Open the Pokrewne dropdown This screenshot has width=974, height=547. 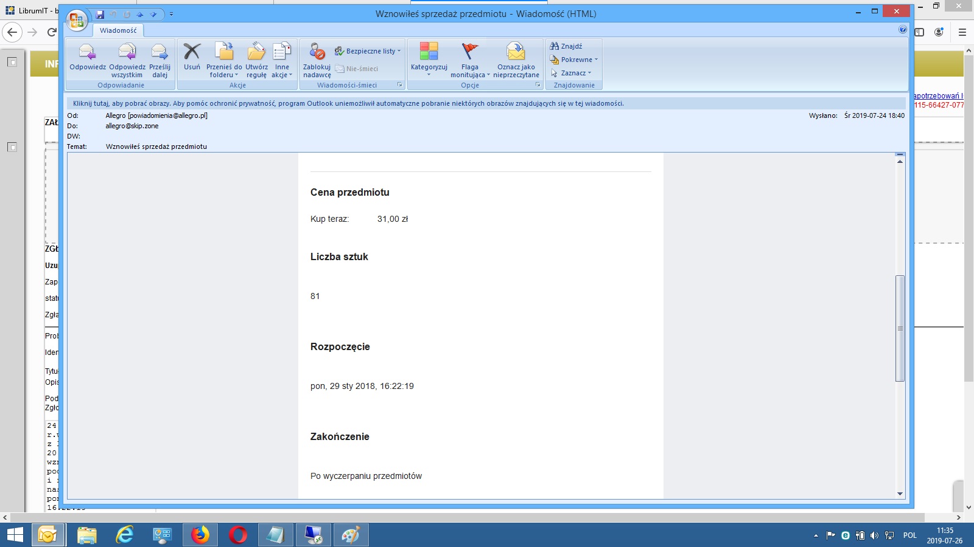[x=574, y=60]
